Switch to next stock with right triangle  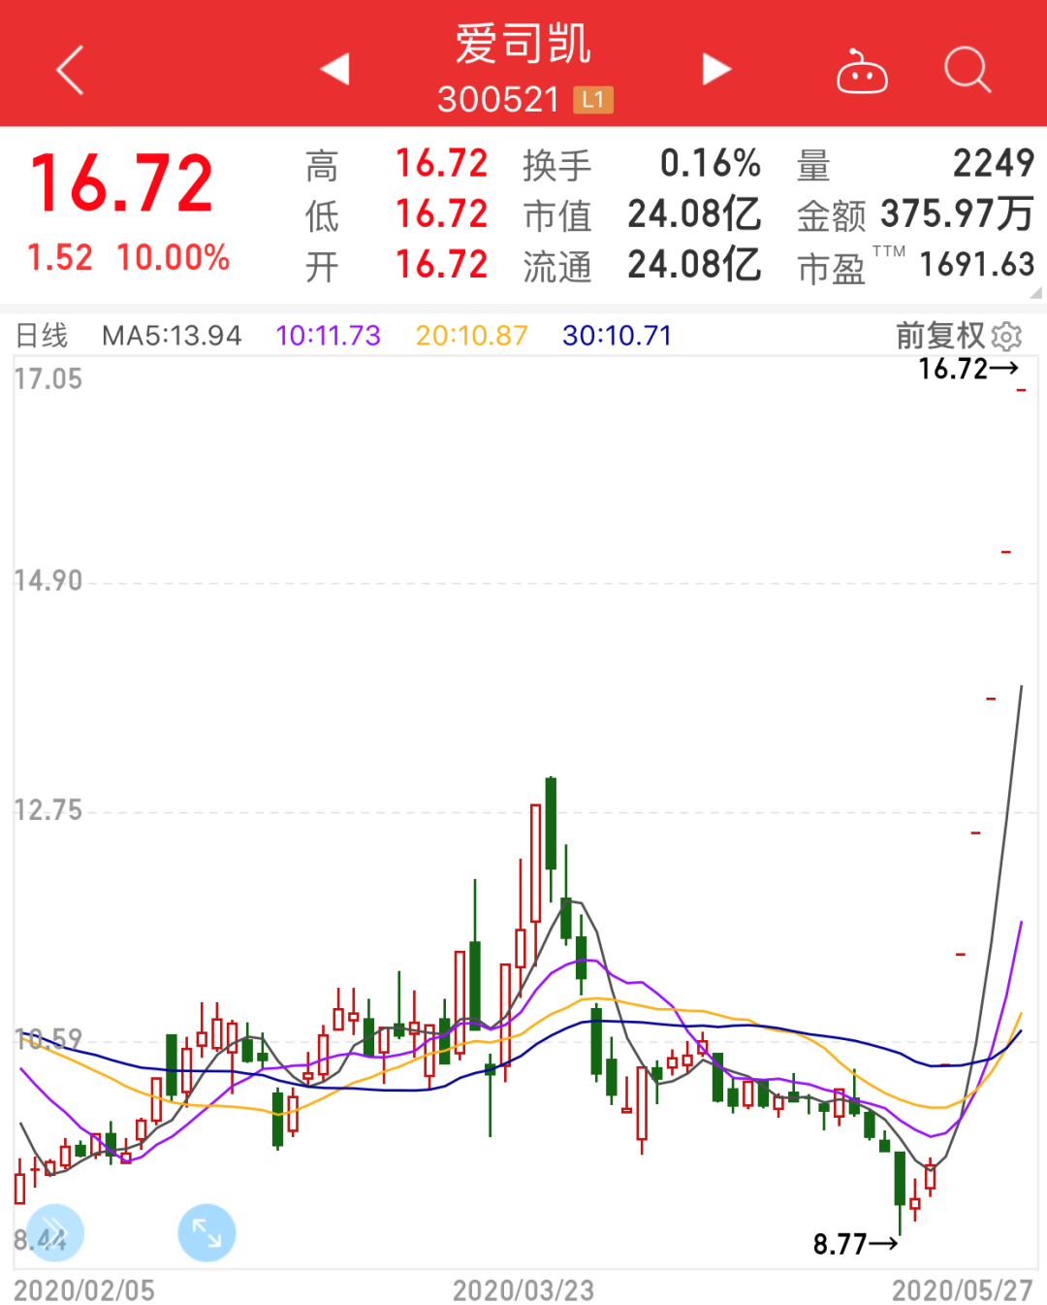[716, 70]
